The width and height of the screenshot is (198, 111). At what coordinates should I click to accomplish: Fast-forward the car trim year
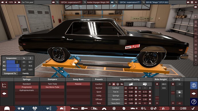(19, 2)
